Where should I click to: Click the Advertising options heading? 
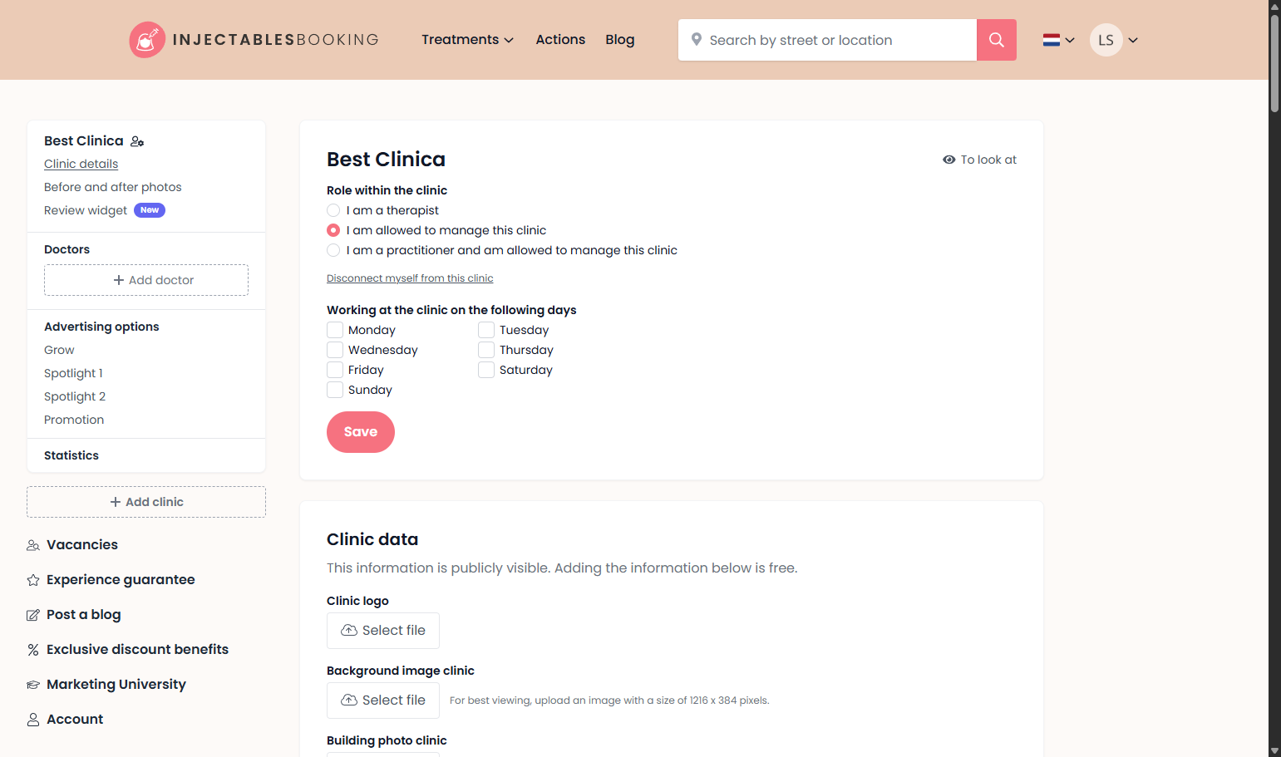point(101,327)
